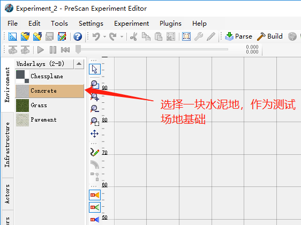
Task: Click the Underlays (2-D) section header
Action: coord(44,64)
